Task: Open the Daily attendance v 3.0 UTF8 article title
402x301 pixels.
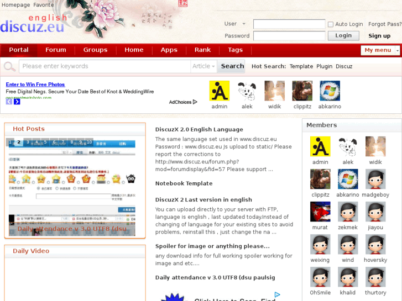Action: 215,277
